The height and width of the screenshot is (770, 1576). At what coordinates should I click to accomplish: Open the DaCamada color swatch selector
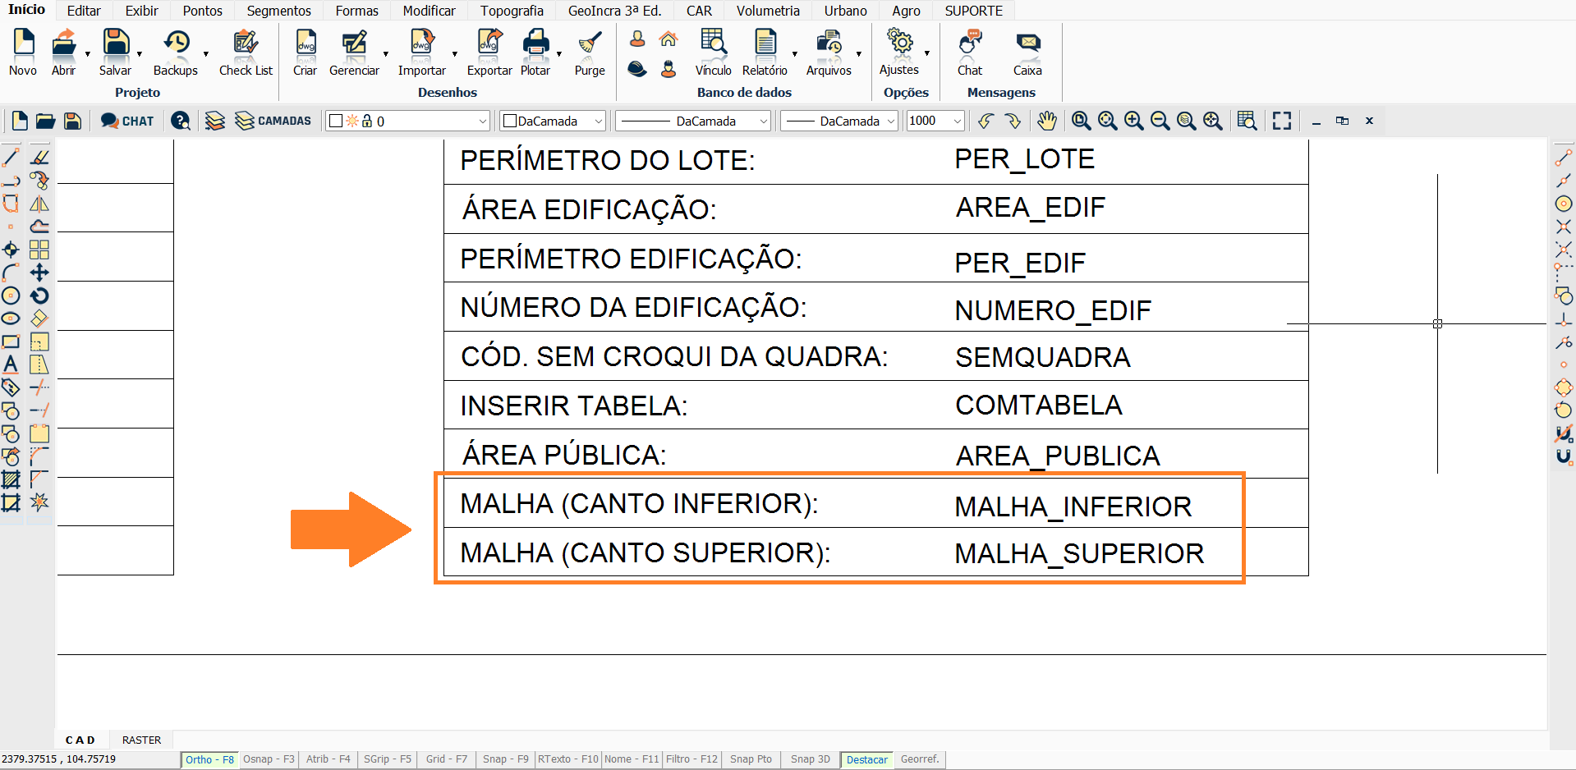click(x=553, y=121)
